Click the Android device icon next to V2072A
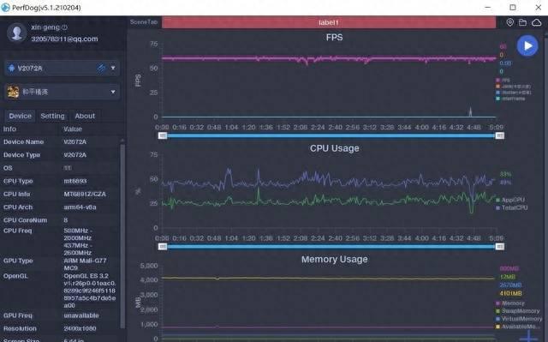Viewport: 548px width, 342px height. click(11, 68)
